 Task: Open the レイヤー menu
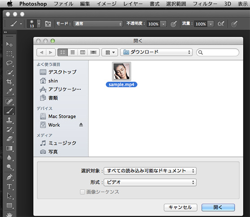point(133,4)
